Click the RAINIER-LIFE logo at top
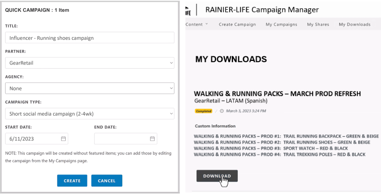Image resolution: width=381 pixels, height=194 pixels. pos(188,11)
